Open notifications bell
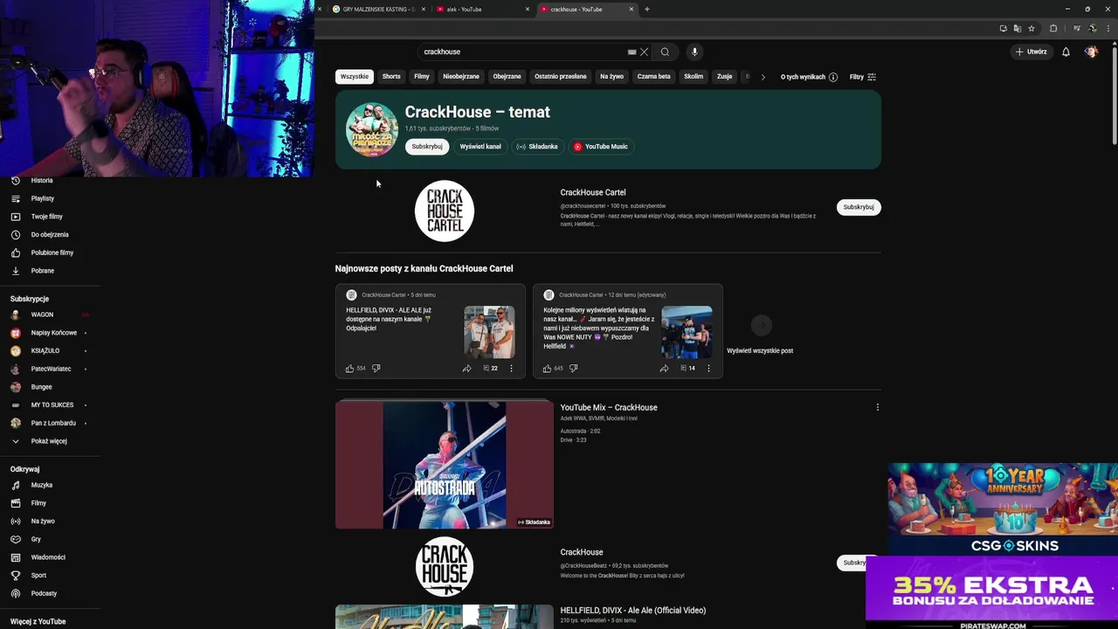 (x=1066, y=52)
